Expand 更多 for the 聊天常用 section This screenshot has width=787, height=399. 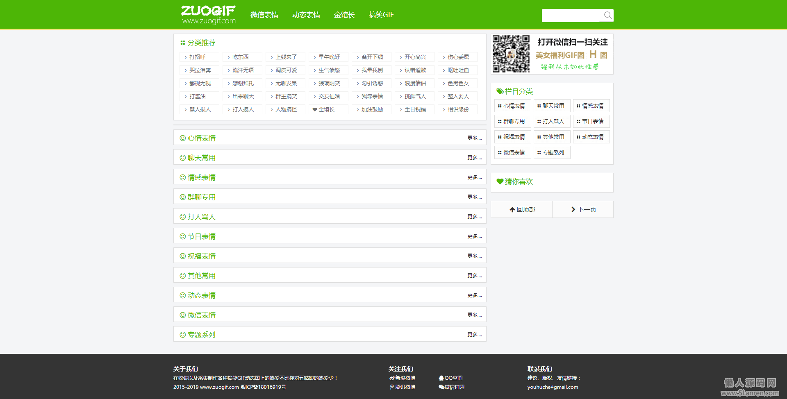(475, 158)
